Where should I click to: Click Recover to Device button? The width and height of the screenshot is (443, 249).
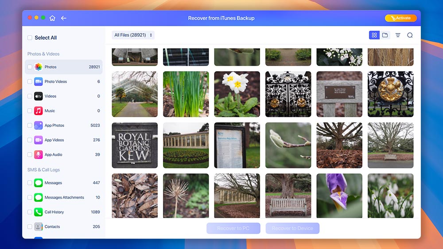click(x=292, y=228)
